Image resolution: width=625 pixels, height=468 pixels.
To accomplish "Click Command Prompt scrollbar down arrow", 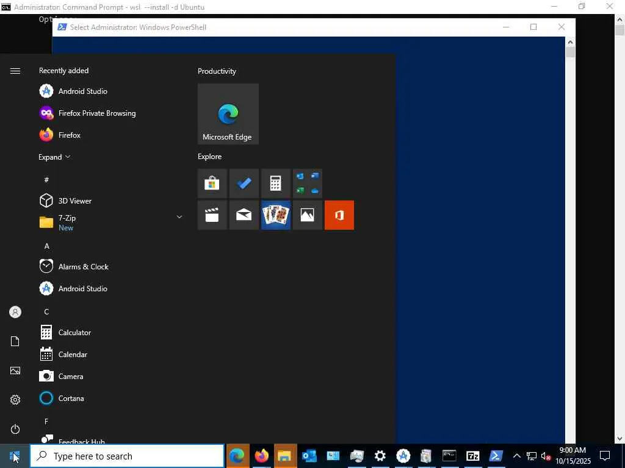I will [620, 438].
